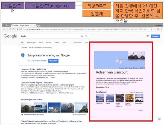Open the Korean flag image result thumbnail

54,107
